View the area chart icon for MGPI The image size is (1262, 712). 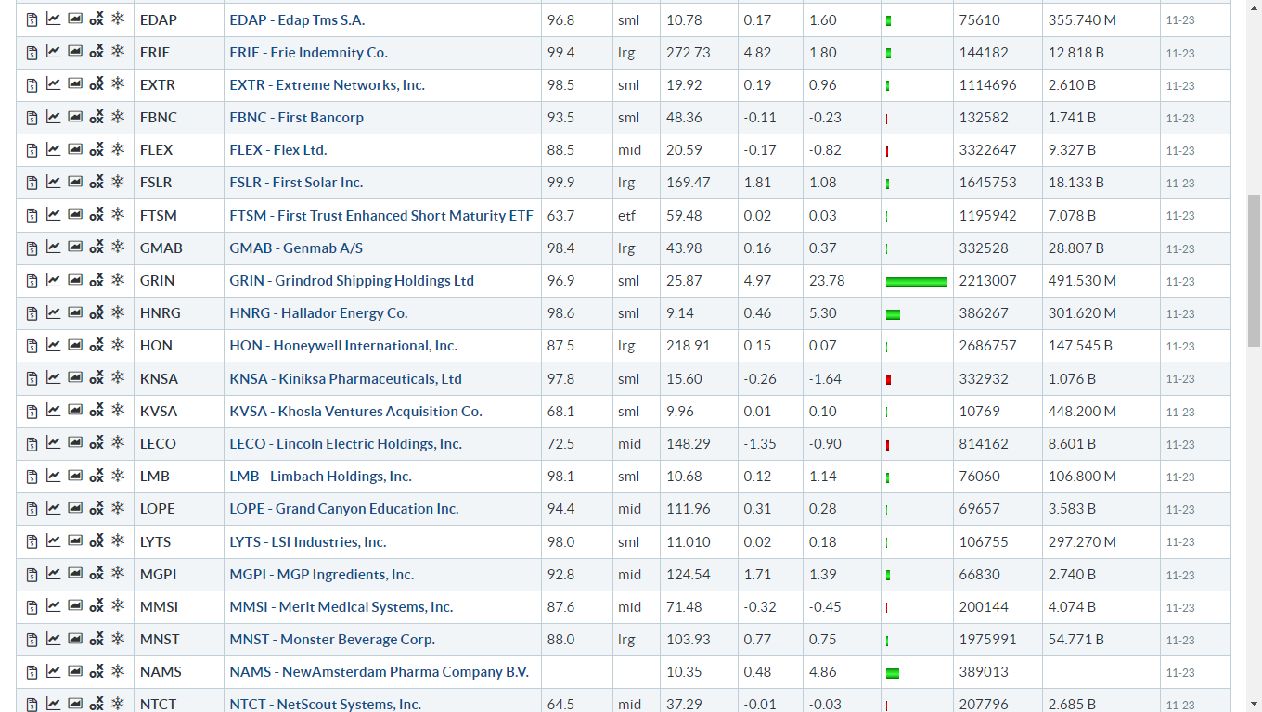click(75, 574)
